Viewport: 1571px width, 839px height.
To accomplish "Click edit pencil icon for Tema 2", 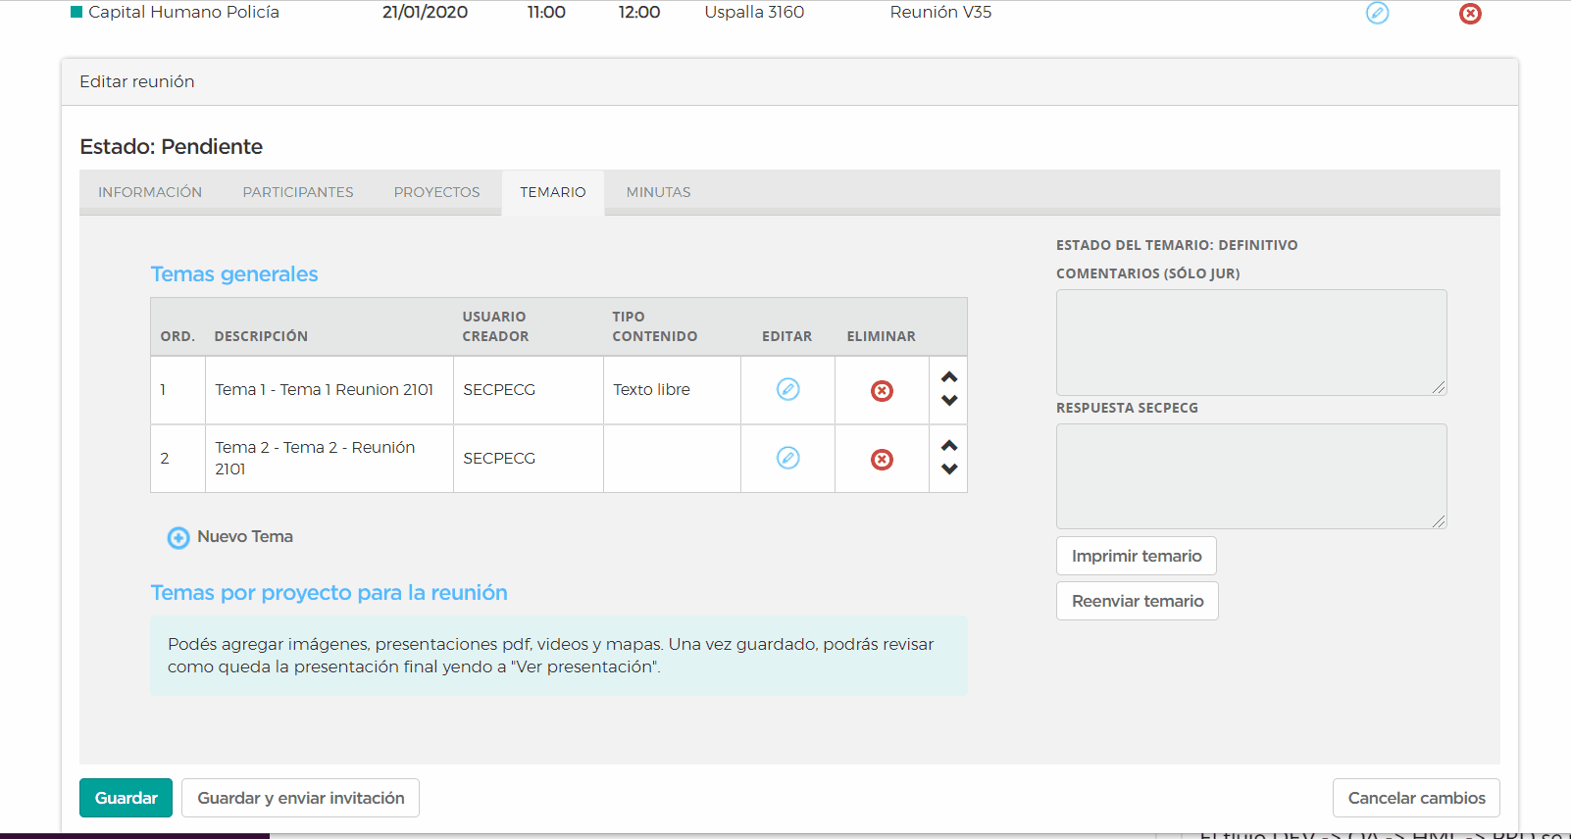I will click(x=787, y=458).
